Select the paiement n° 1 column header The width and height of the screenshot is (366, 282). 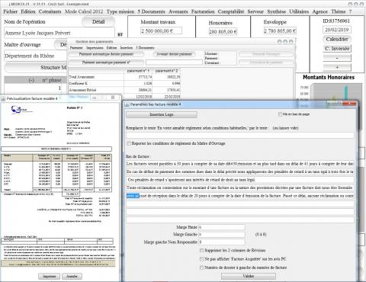(138, 71)
